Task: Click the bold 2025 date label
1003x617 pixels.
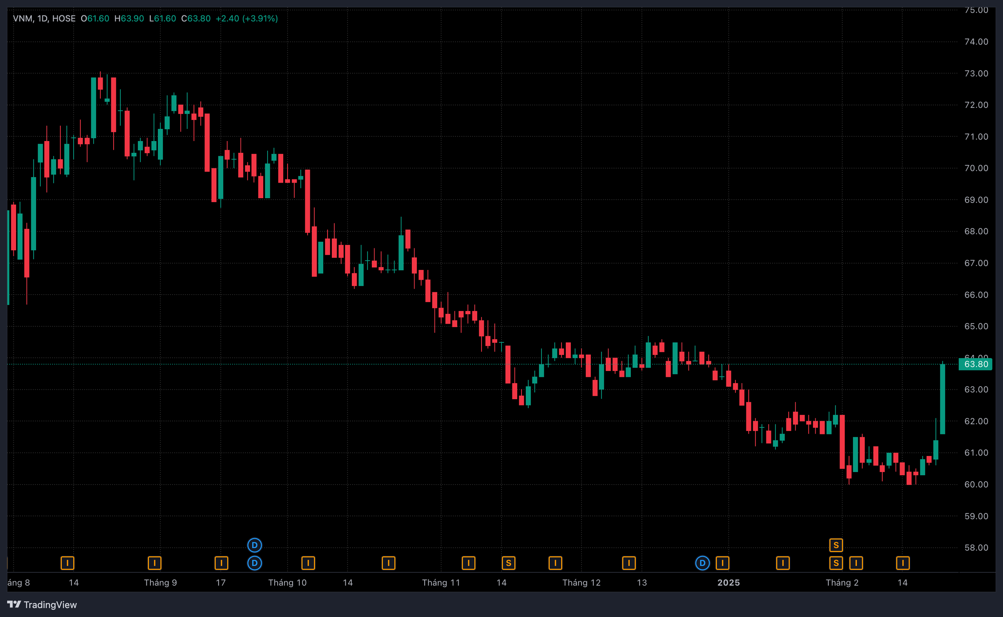Action: click(729, 583)
